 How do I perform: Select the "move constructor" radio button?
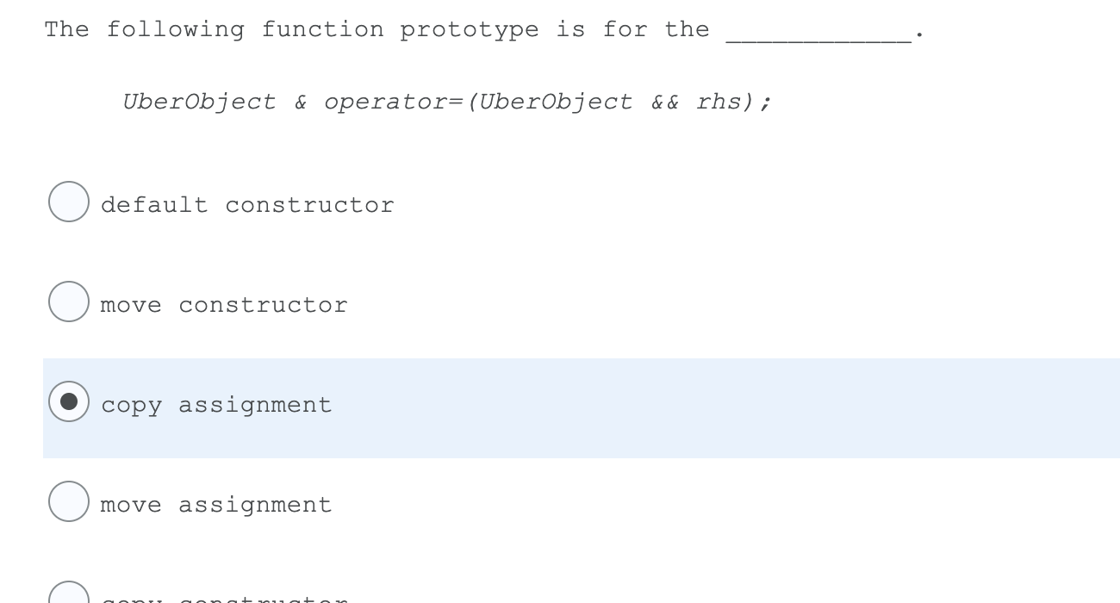[x=68, y=301]
